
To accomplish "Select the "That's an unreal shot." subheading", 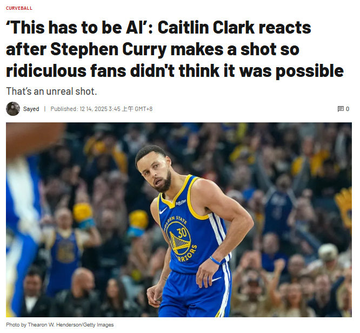I will click(51, 92).
